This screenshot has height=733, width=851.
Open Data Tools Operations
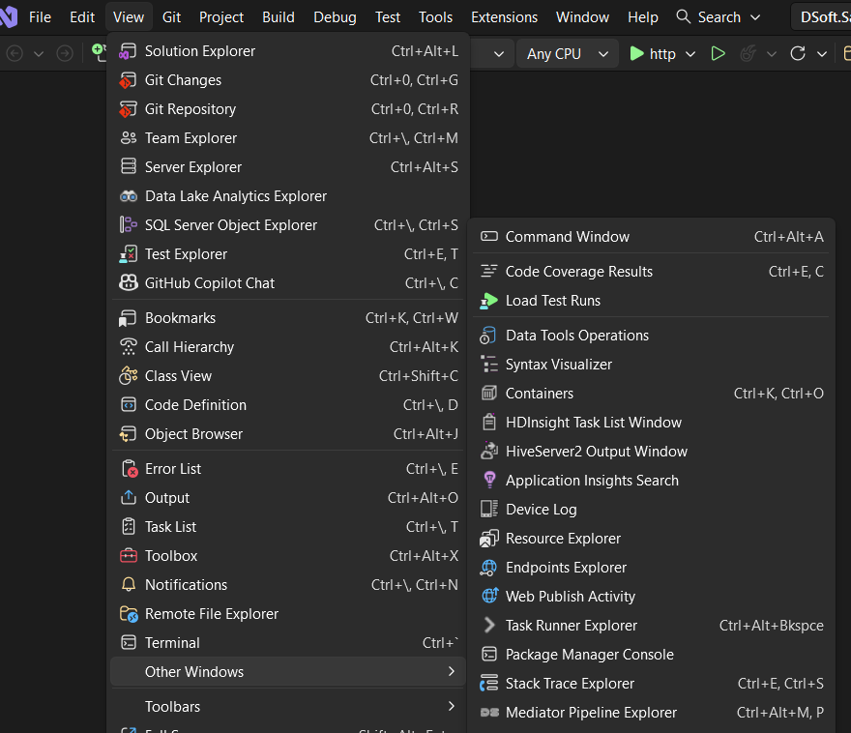tap(651, 336)
